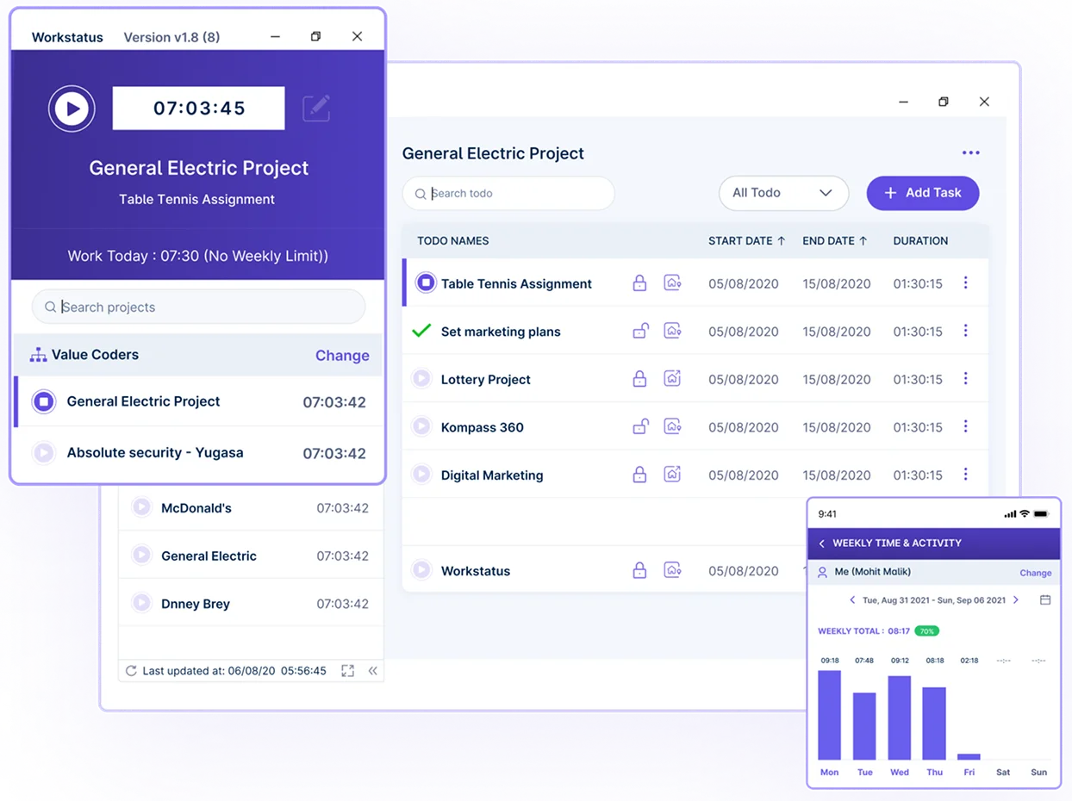Click the Value Coders organization icon
1072x801 pixels.
pyautogui.click(x=38, y=355)
